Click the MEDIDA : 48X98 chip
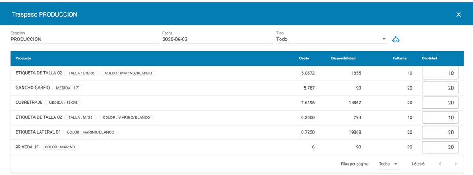The height and width of the screenshot is (175, 473). (63, 103)
